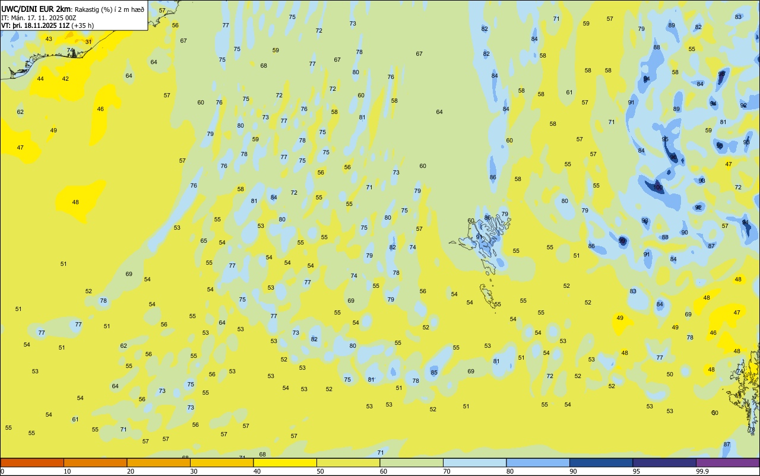
Task: Select the '44' humidity value on the map
Action: click(40, 79)
